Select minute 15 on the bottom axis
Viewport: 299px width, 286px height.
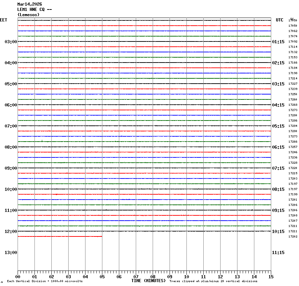(x=271, y=277)
